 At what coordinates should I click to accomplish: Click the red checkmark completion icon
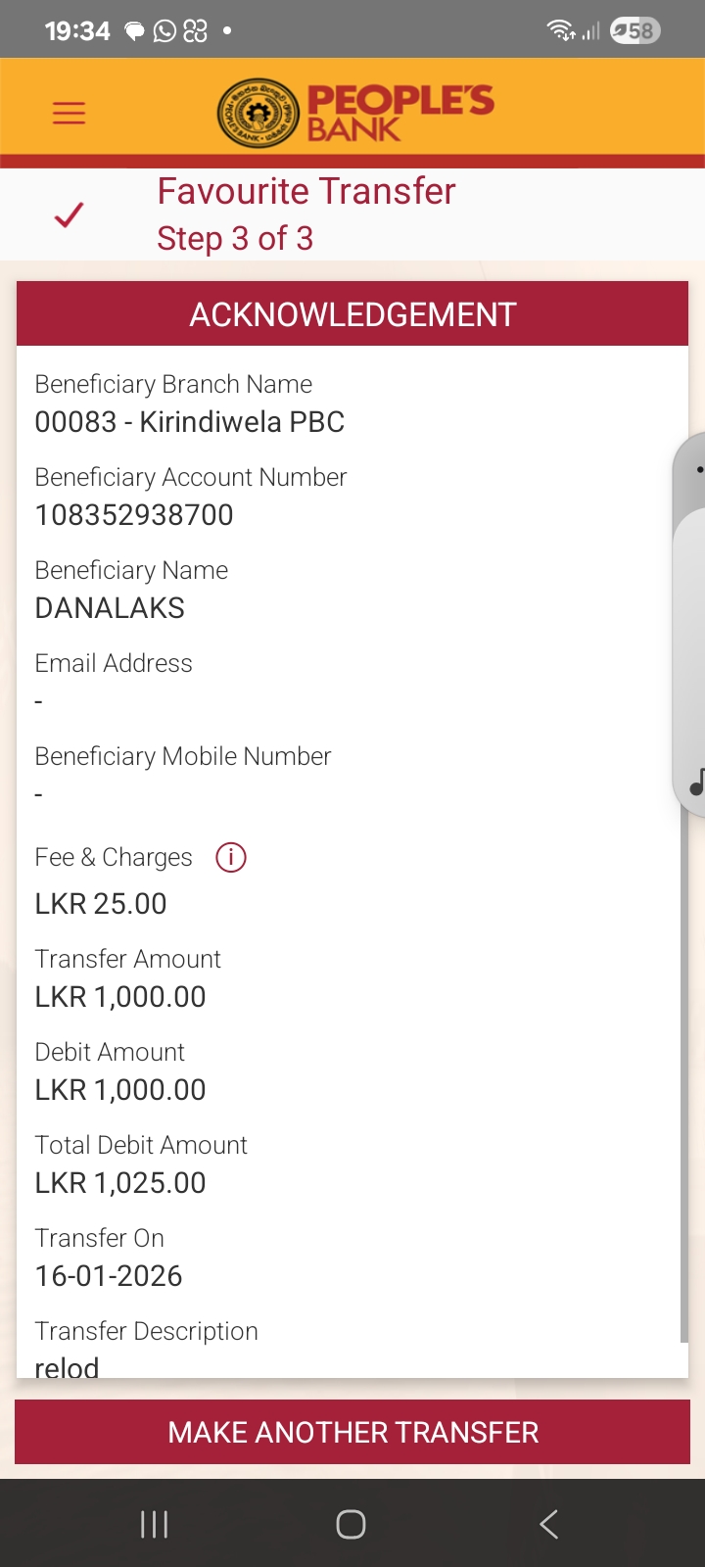point(69,214)
